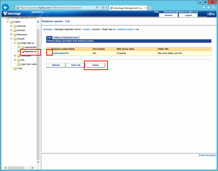Screen dimensions: 218x171
Task: Open the blank new browser tab
Action: (150, 8)
